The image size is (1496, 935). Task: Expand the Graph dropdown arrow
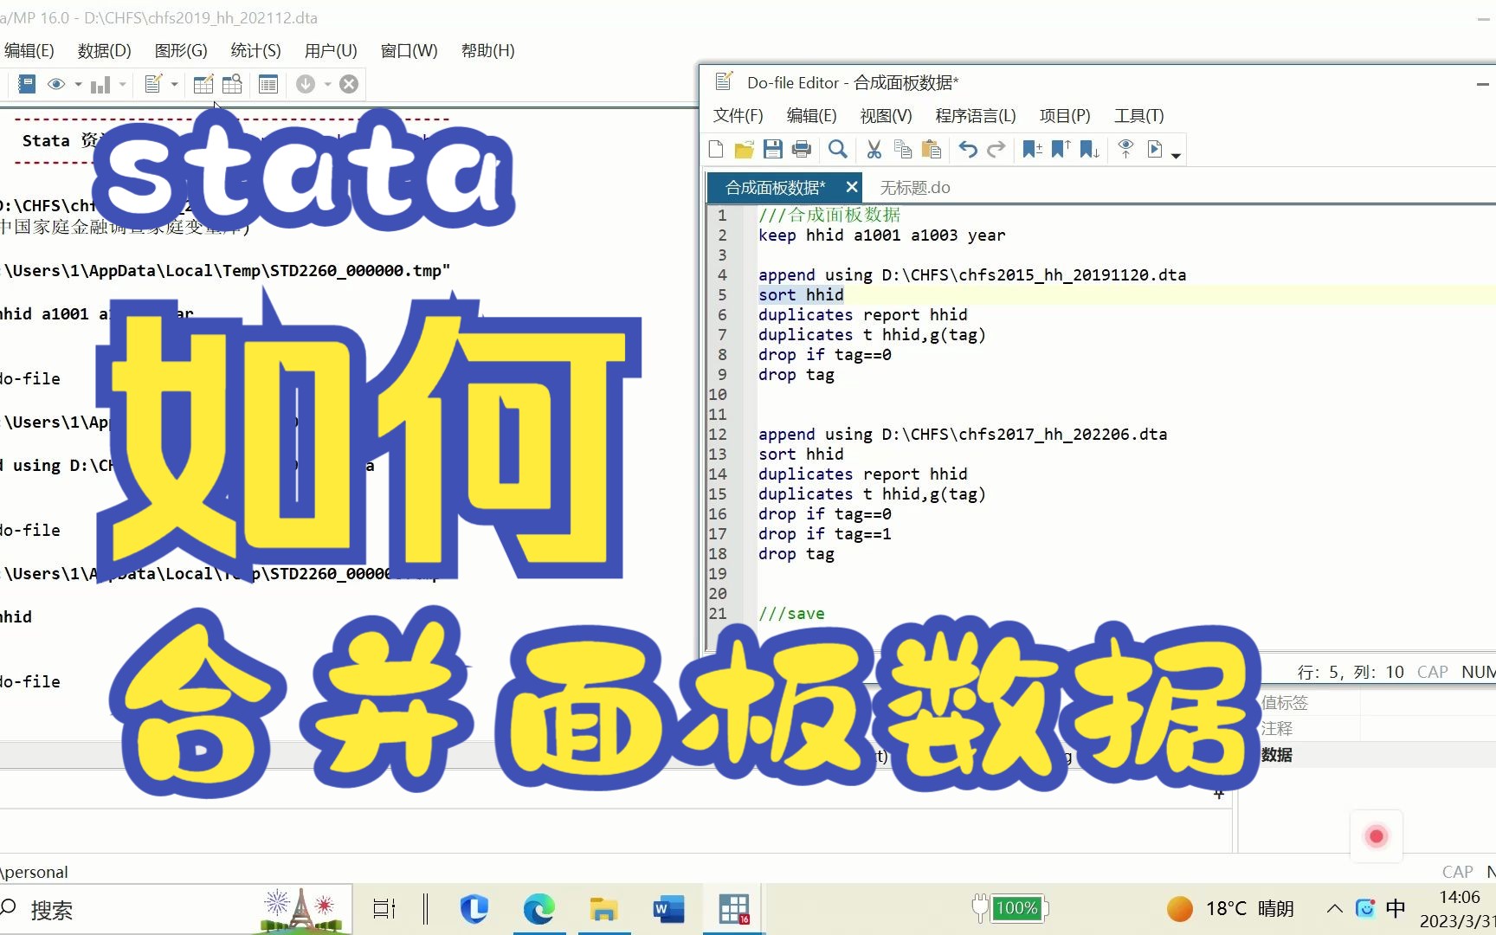pos(122,84)
